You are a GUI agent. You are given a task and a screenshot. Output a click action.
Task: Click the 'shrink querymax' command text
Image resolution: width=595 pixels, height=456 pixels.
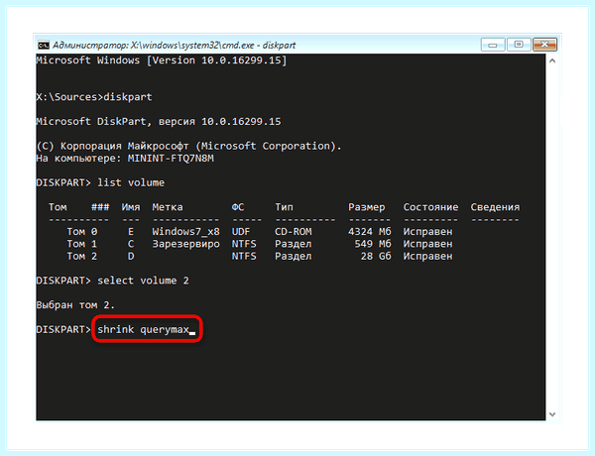pos(143,329)
